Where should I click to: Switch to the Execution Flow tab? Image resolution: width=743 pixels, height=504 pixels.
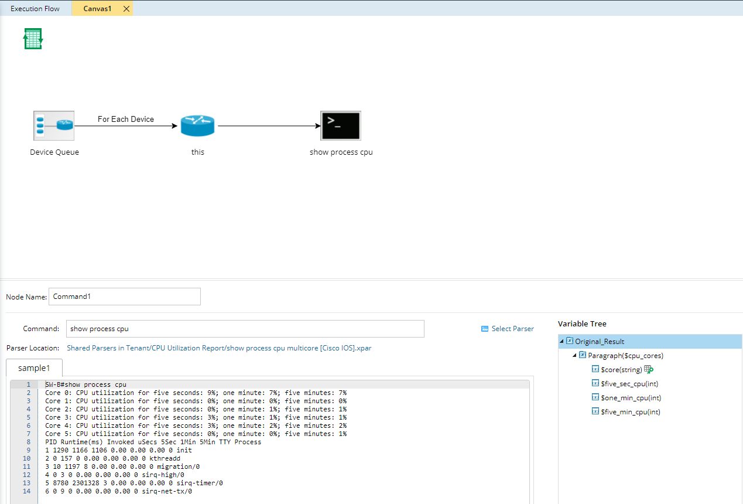[35, 9]
